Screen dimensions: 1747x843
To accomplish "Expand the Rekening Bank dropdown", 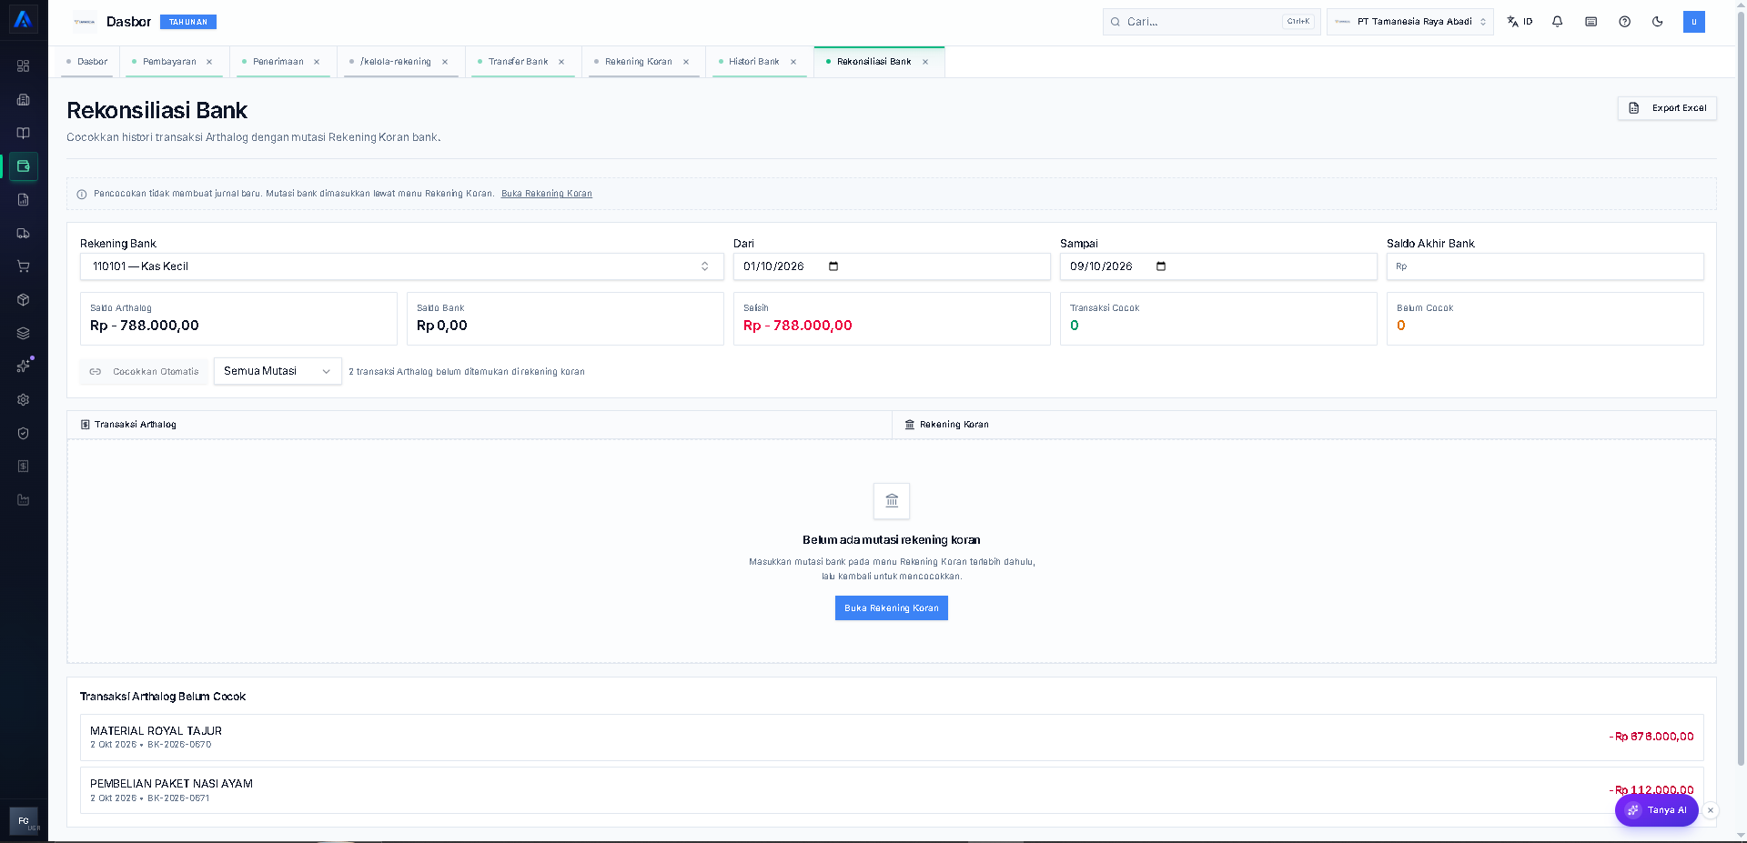I will click(401, 266).
